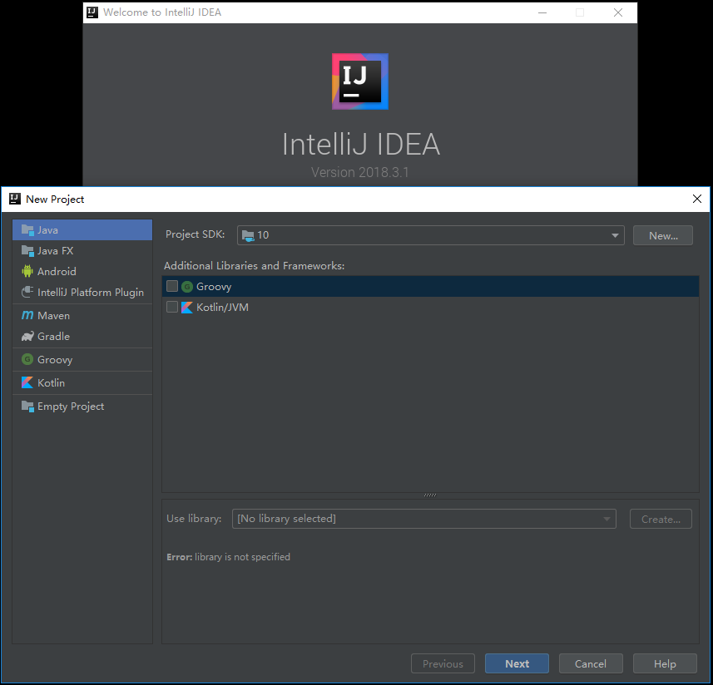
Task: Click the Previous button
Action: point(443,663)
